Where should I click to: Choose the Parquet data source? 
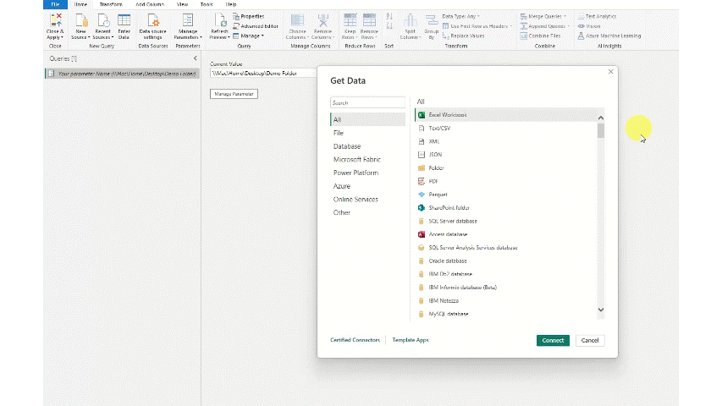pyautogui.click(x=438, y=195)
